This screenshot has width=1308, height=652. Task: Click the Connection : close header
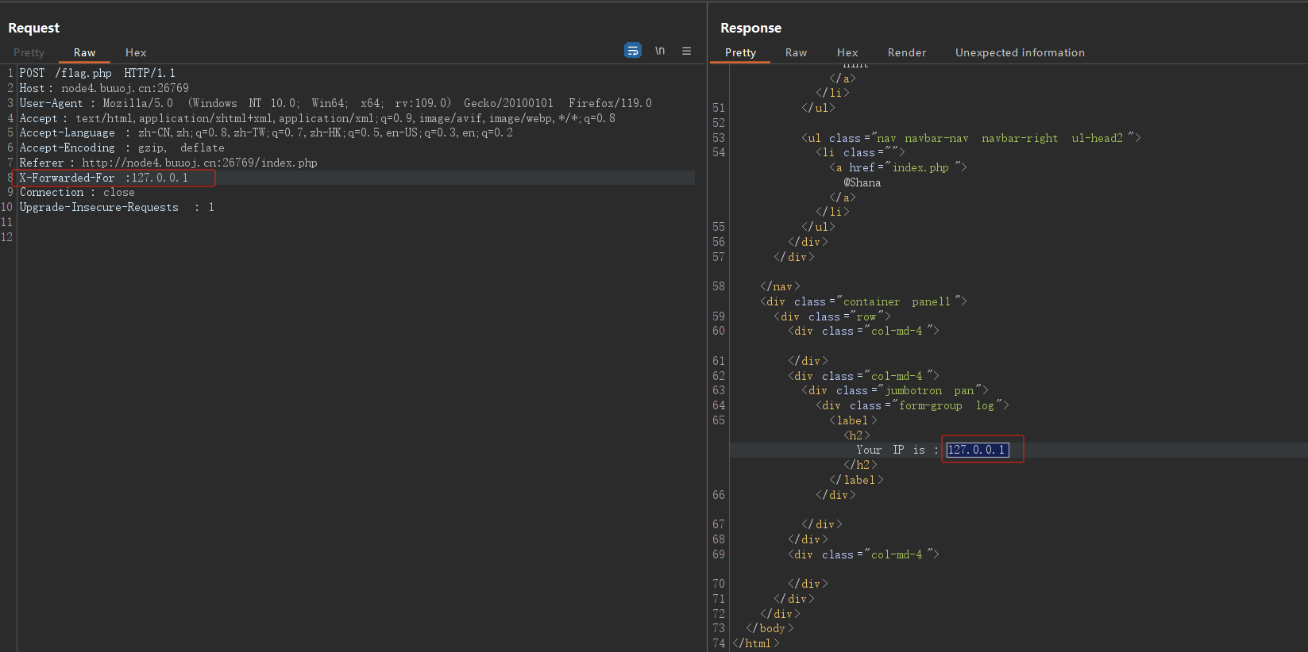[77, 192]
